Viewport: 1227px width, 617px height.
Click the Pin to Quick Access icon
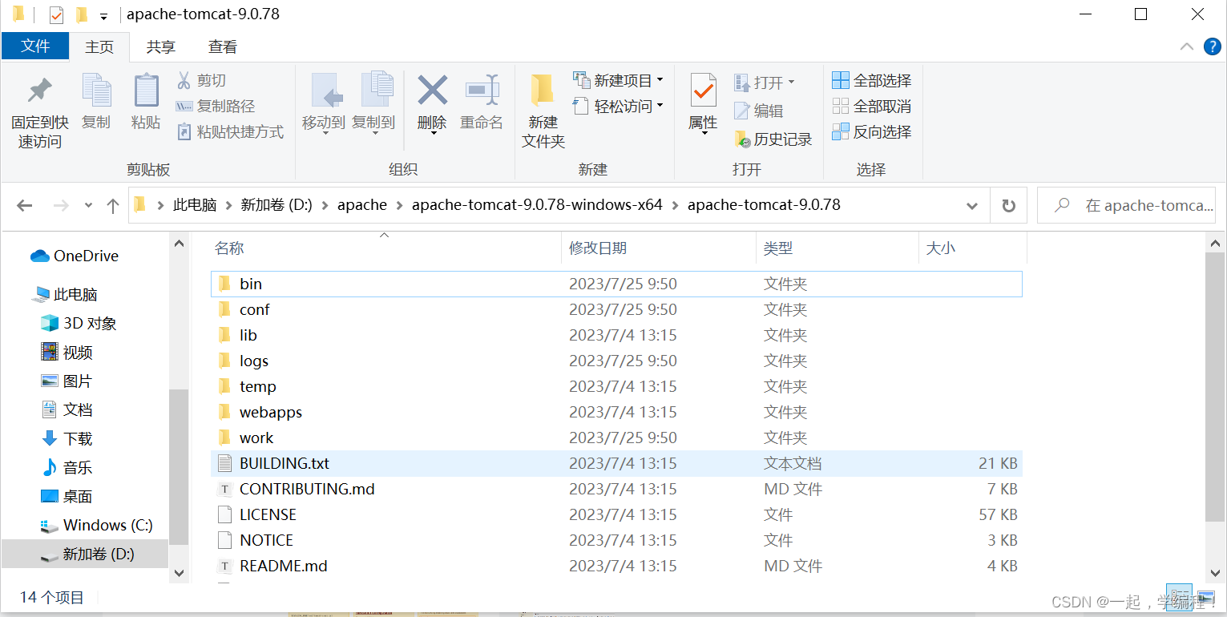(x=39, y=91)
